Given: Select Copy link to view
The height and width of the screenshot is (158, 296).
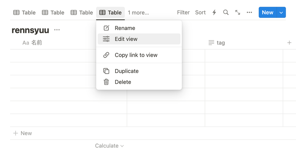Looking at the screenshot, I should (139, 55).
